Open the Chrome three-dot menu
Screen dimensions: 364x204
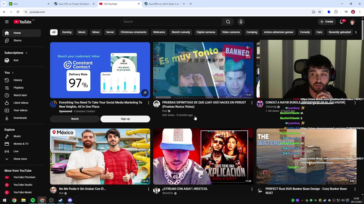(360, 12)
